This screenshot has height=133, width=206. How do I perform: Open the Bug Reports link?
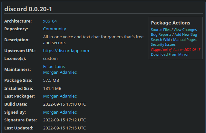point(161,34)
